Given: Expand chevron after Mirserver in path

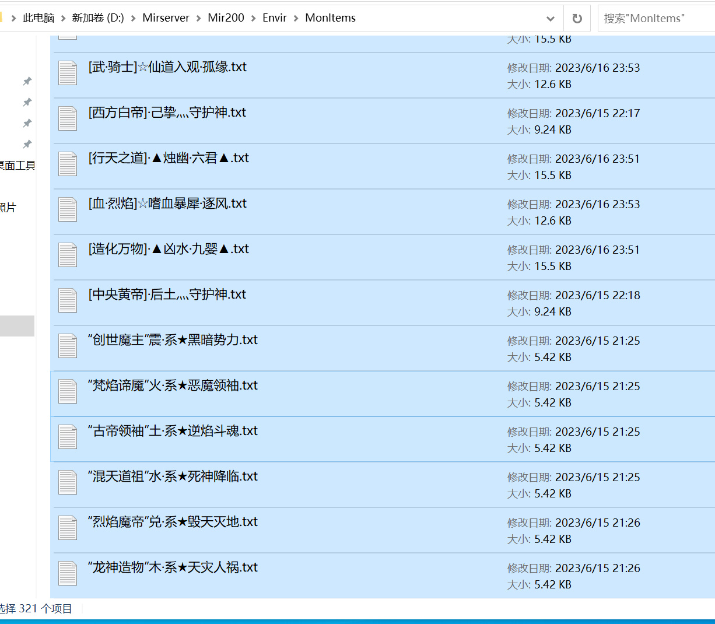Looking at the screenshot, I should coord(199,18).
